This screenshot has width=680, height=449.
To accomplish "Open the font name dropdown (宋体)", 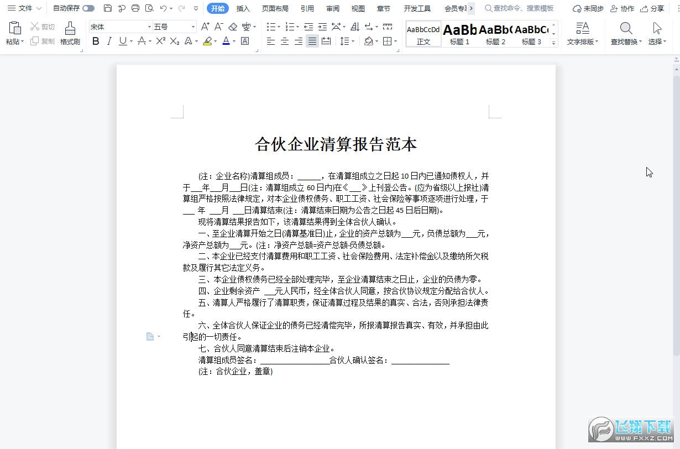I will (x=149, y=27).
